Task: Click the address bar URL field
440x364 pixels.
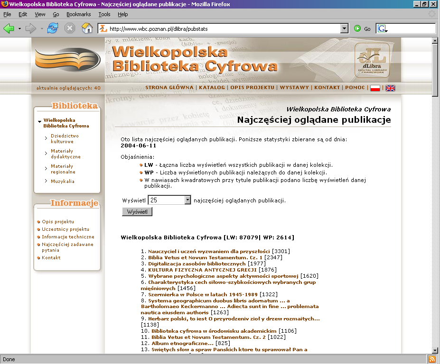Action: [x=224, y=28]
